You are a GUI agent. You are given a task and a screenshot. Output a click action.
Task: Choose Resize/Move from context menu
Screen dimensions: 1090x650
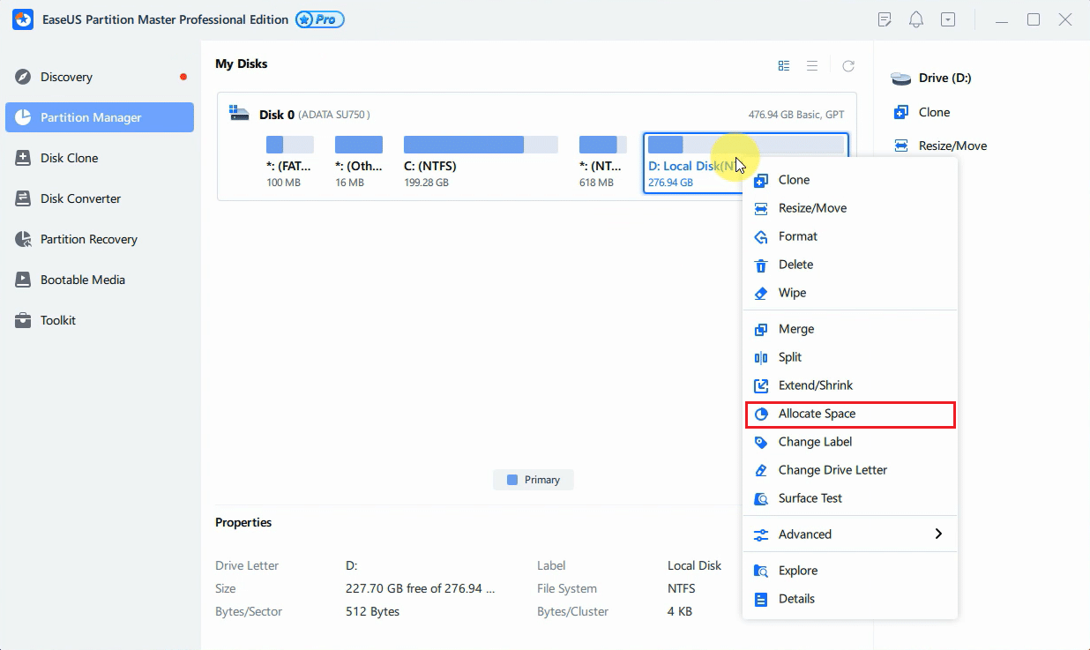click(850, 208)
